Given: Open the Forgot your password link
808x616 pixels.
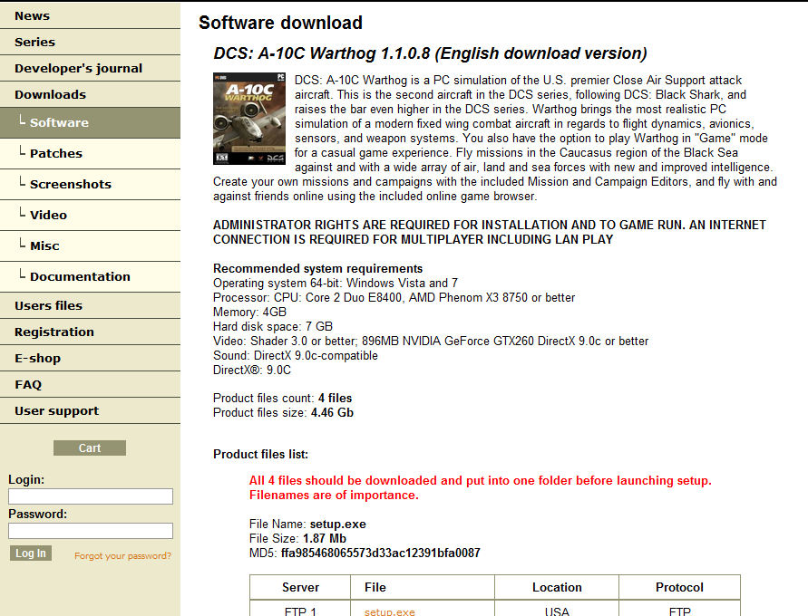Looking at the screenshot, I should pos(122,556).
